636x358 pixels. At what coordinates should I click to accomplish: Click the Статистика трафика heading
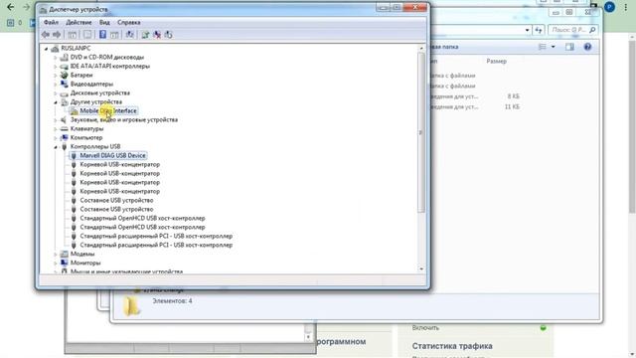point(452,346)
